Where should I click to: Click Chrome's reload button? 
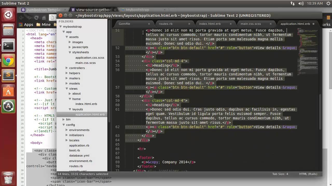36,18
